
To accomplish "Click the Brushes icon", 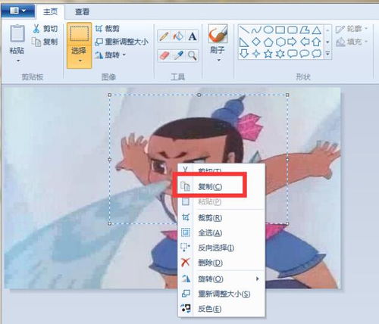I will [x=218, y=34].
